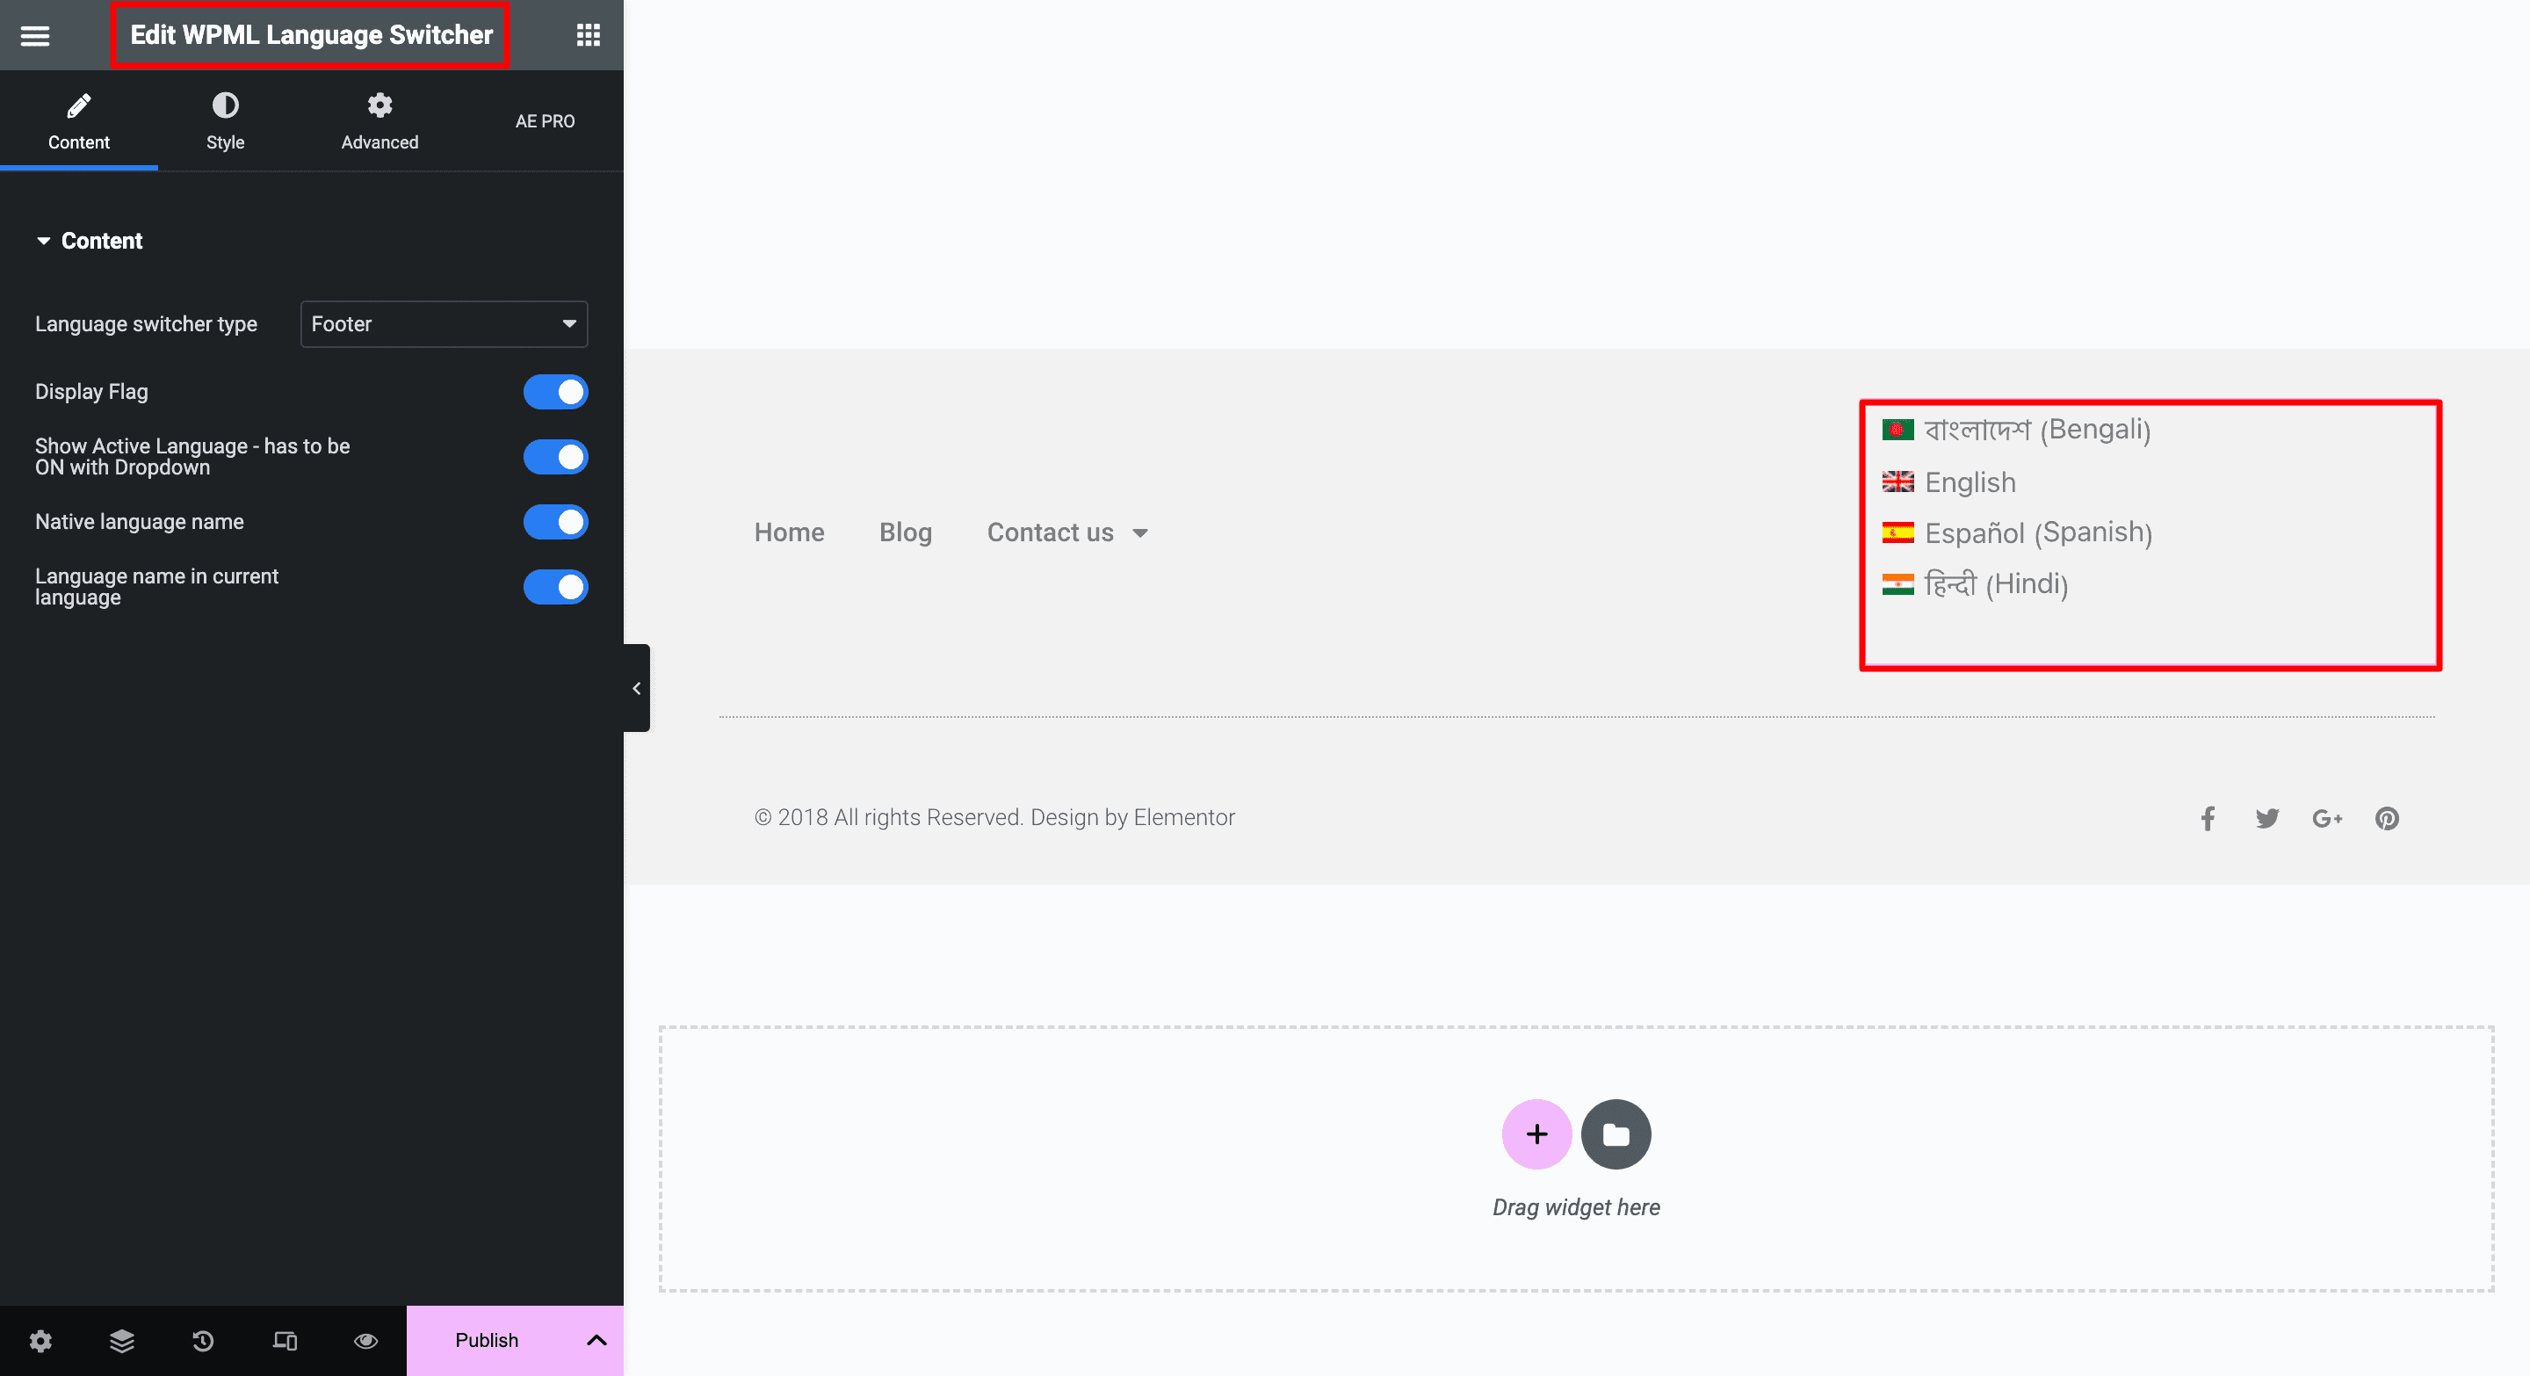Click the Blog footer link
Image resolution: width=2530 pixels, height=1376 pixels.
[x=906, y=532]
